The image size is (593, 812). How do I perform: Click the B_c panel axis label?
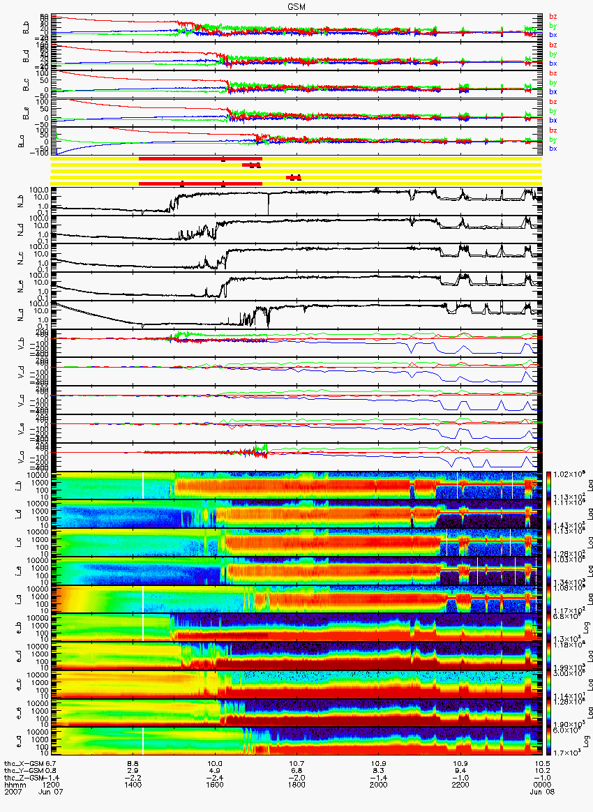(25, 85)
